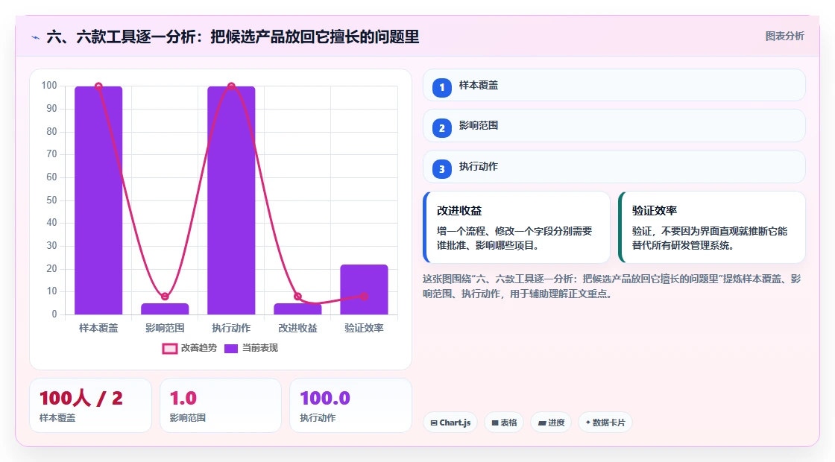The width and height of the screenshot is (835, 462).
Task: Toggle the 当前表现 legend swatch
Action: [231, 349]
